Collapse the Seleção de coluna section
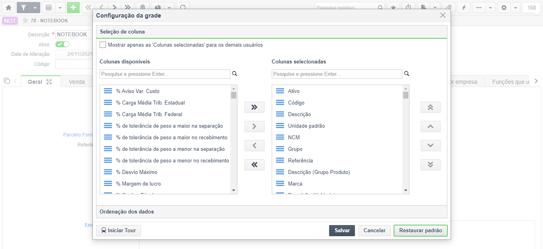The image size is (543, 249). pos(271,32)
